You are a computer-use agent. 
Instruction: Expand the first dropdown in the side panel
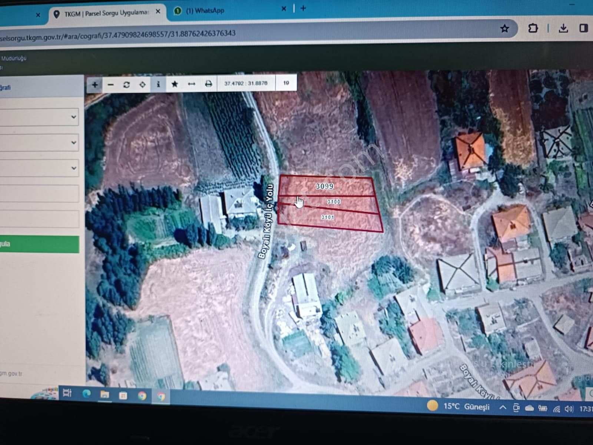click(39, 117)
